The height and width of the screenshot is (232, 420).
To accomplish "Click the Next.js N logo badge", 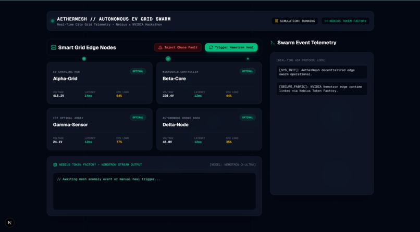I will click(10, 223).
